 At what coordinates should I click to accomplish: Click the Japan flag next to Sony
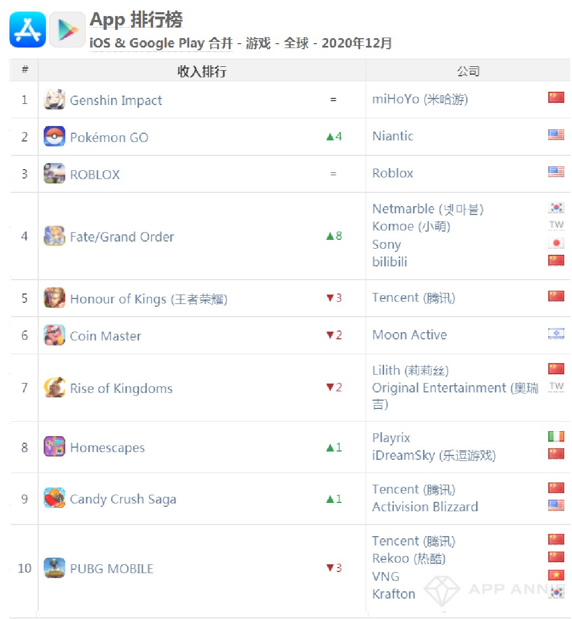click(x=556, y=243)
